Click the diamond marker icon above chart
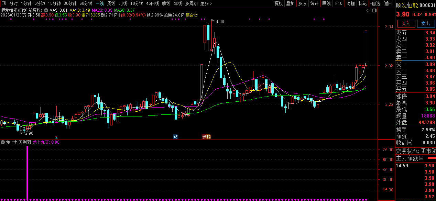 tap(368, 11)
